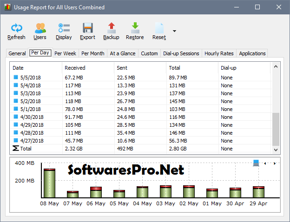Viewport: 290px width, 222px height.
Task: Click the list scroll down arrow
Action: (x=276, y=150)
